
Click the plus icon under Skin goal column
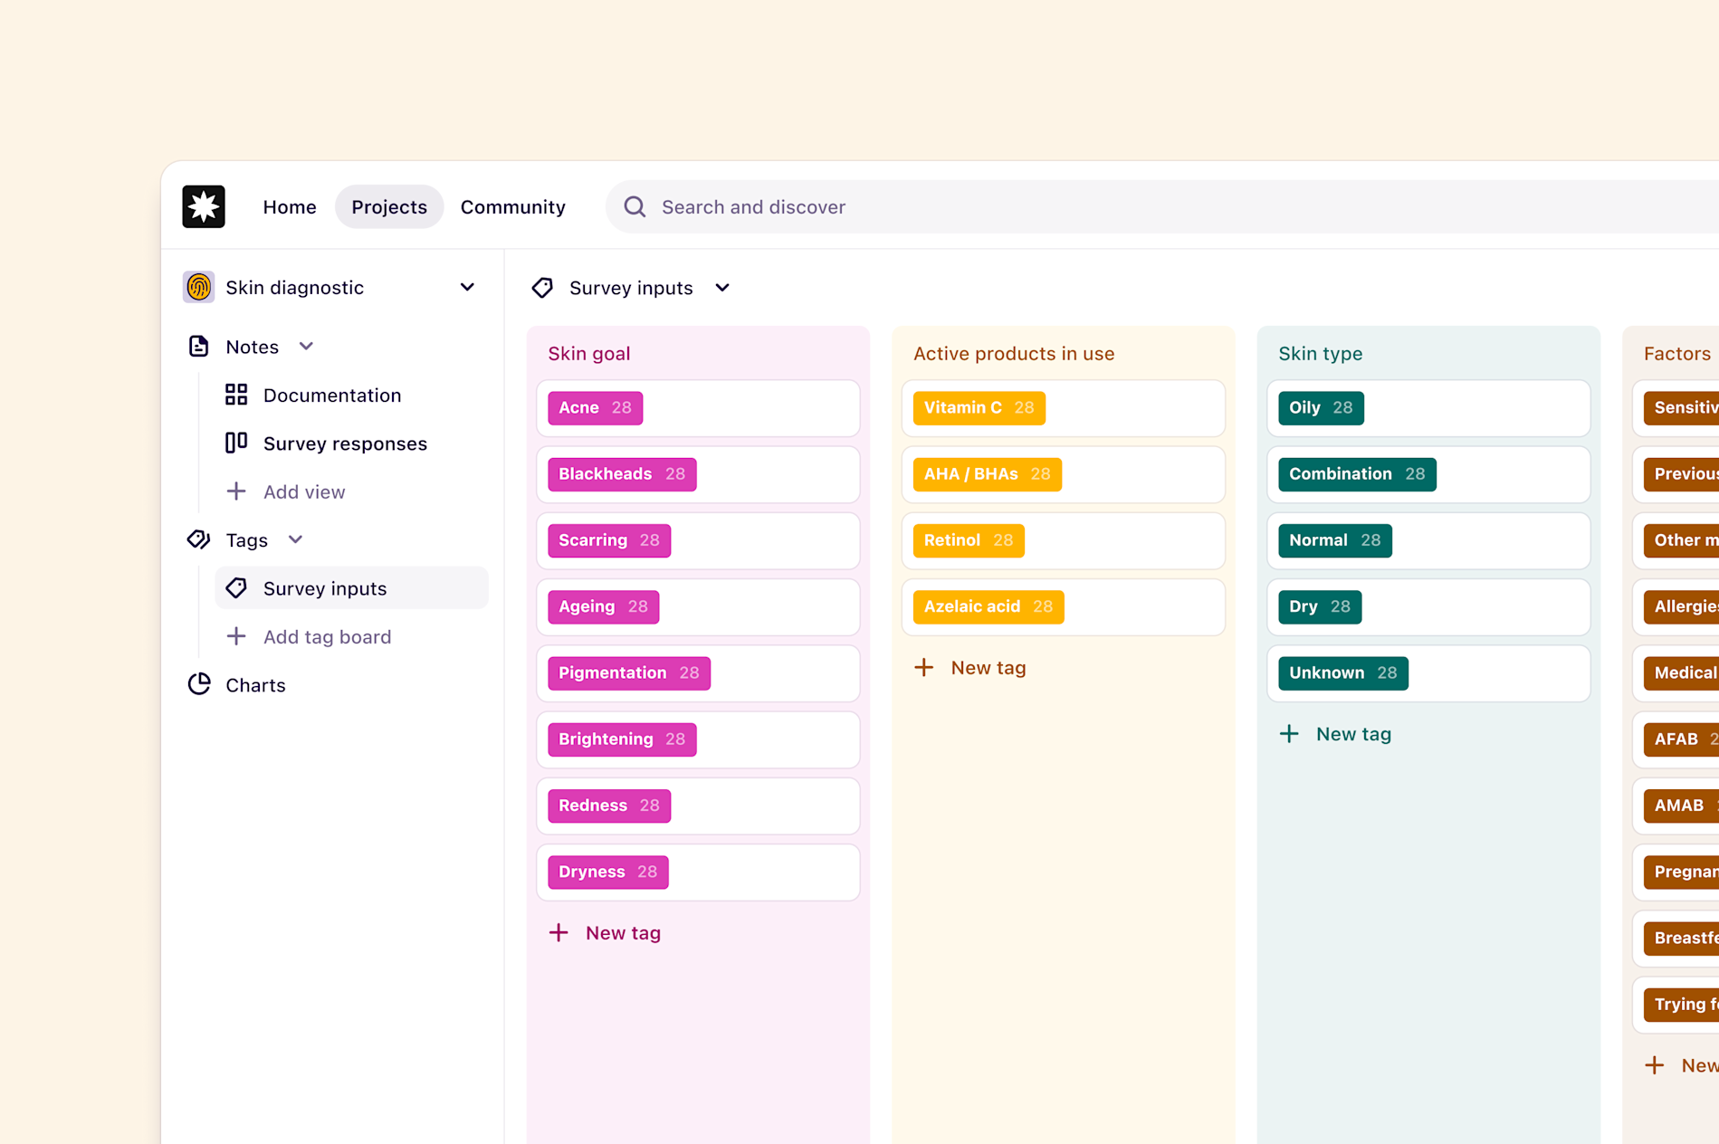[x=559, y=932]
